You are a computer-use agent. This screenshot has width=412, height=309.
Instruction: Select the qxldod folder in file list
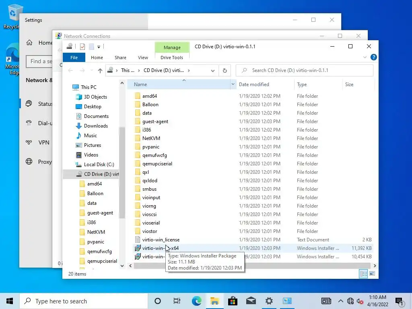coord(150,181)
